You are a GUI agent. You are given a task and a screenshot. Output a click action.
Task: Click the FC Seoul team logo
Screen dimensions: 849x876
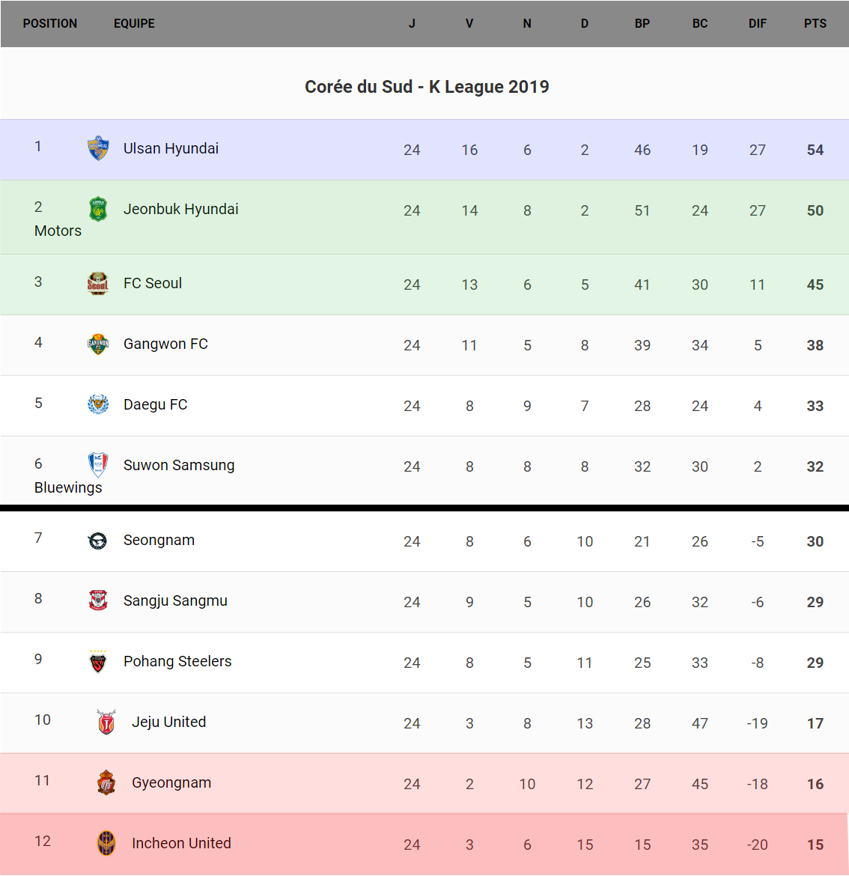[x=98, y=283]
